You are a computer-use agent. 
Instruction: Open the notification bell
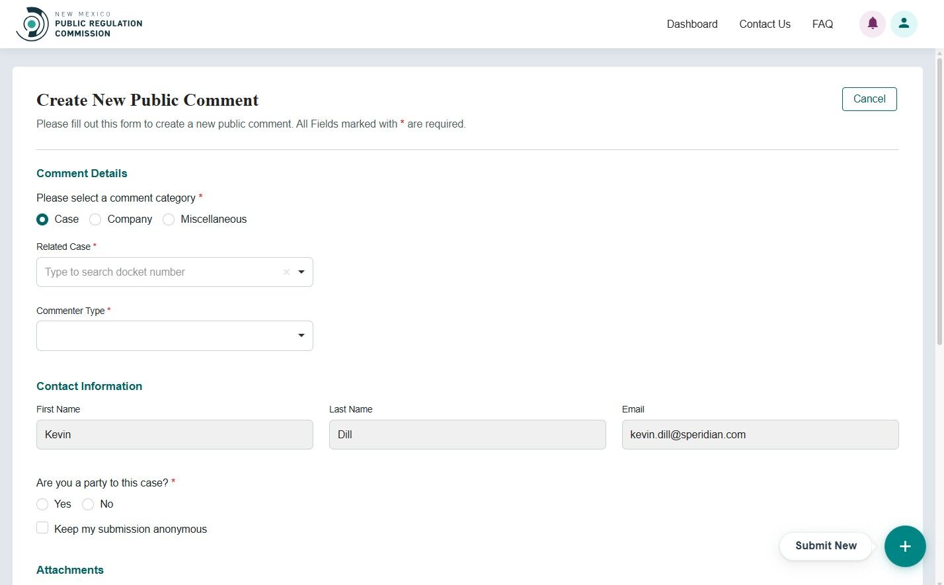872,23
